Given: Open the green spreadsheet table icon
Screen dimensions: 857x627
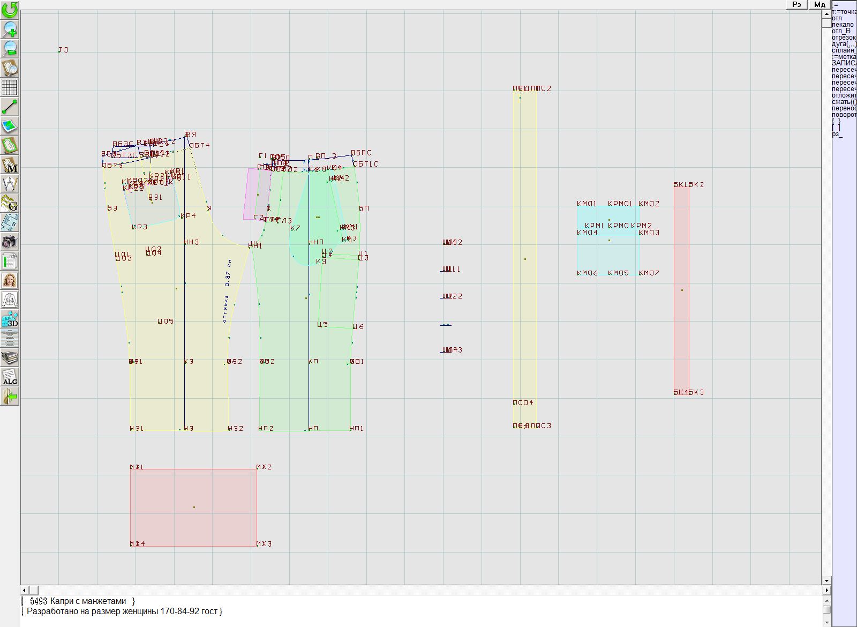Looking at the screenshot, I should point(10,262).
